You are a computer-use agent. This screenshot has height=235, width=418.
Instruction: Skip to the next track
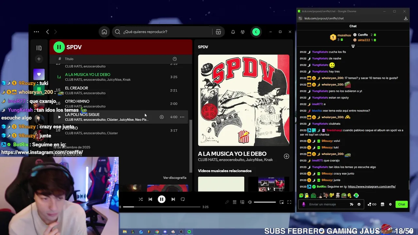[173, 199]
